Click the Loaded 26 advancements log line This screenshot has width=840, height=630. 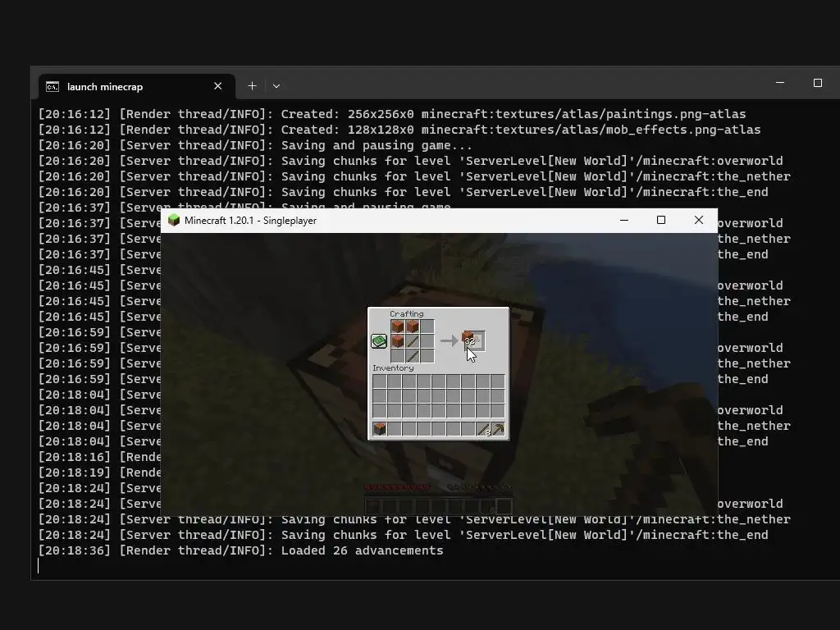pyautogui.click(x=240, y=550)
